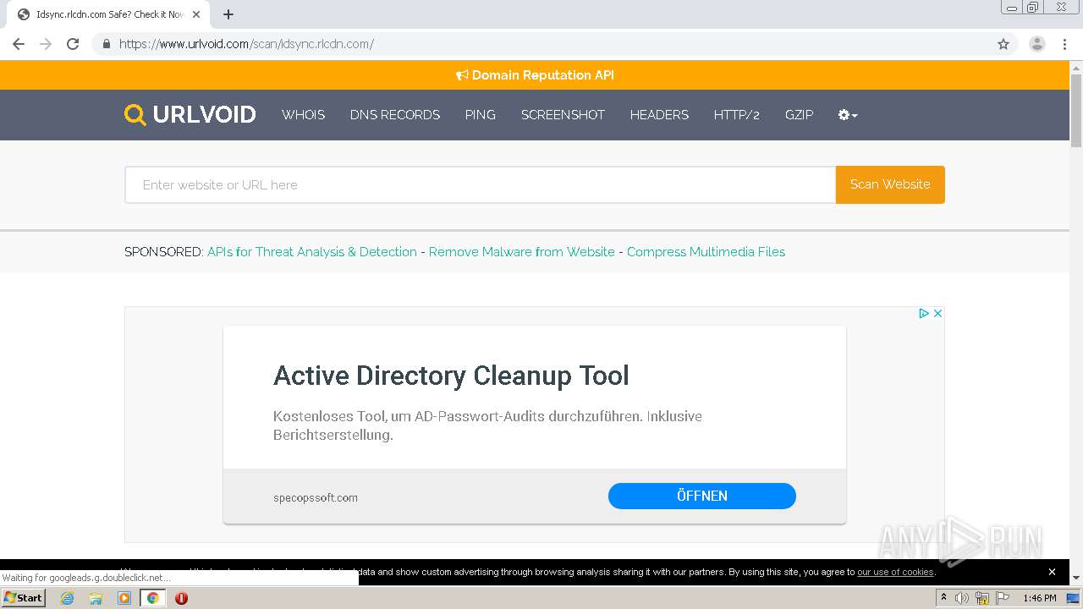Reload the page with the refresh icon

pos(73,44)
